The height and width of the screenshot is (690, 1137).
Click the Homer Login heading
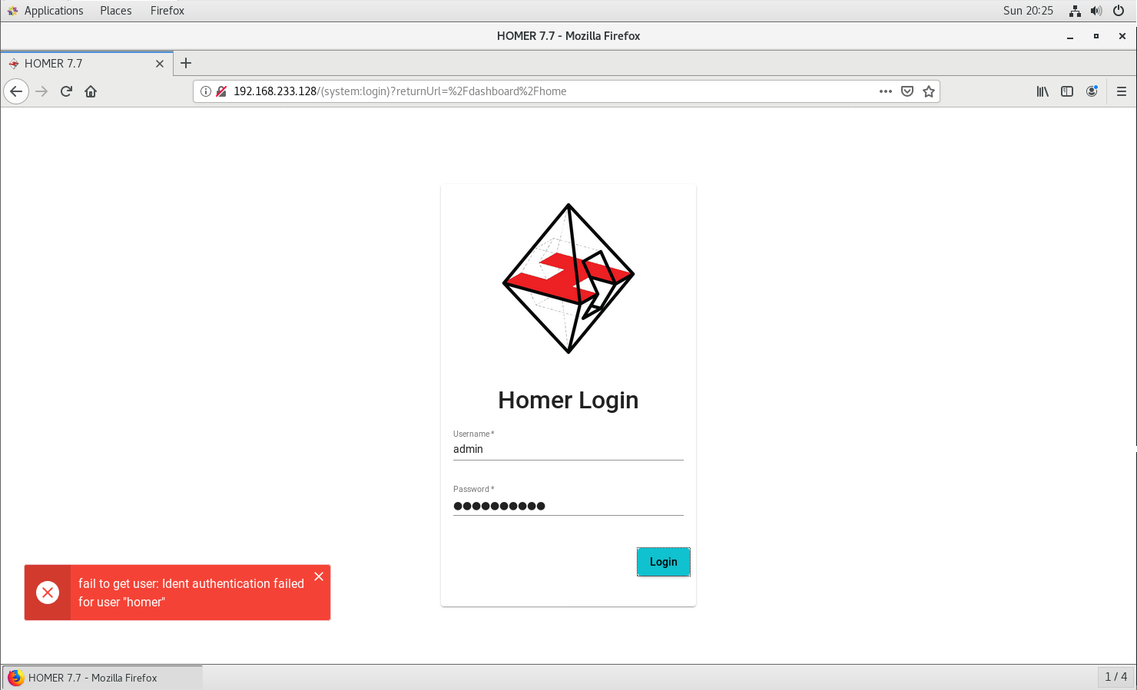[568, 400]
